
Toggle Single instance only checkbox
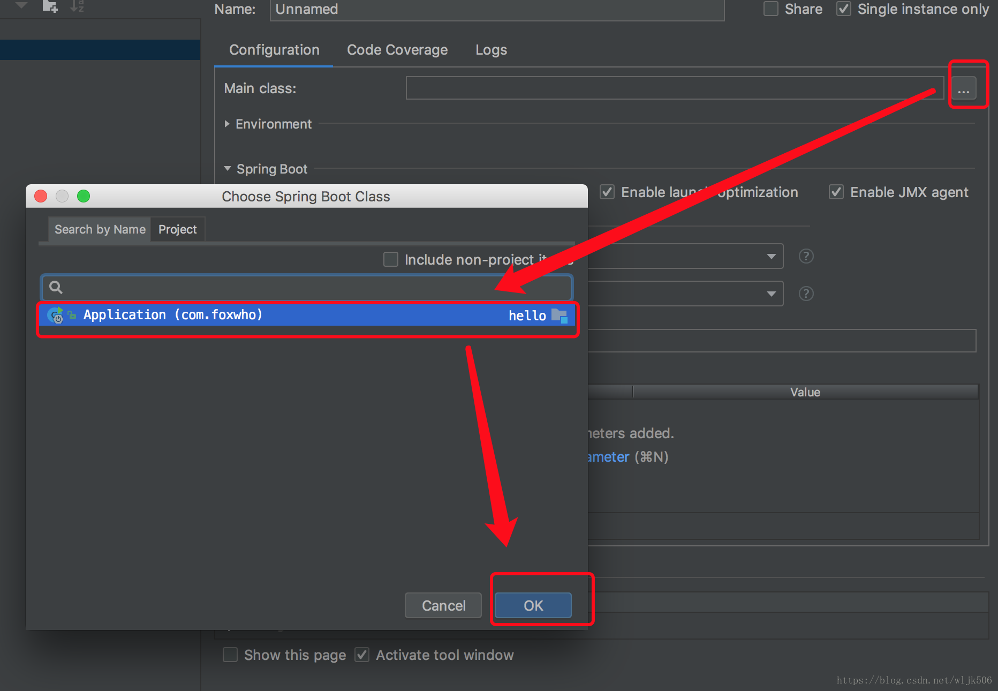844,9
